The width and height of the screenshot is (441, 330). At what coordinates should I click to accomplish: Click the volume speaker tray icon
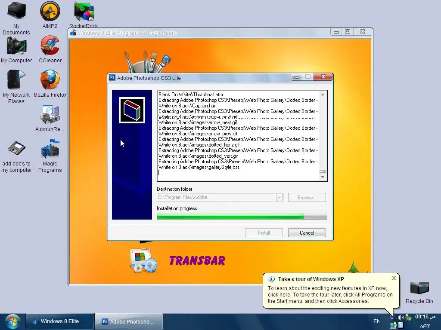point(401,318)
